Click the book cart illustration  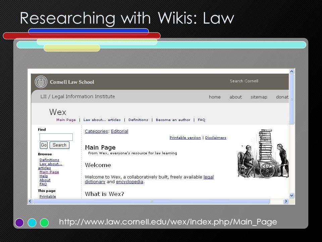263,154
